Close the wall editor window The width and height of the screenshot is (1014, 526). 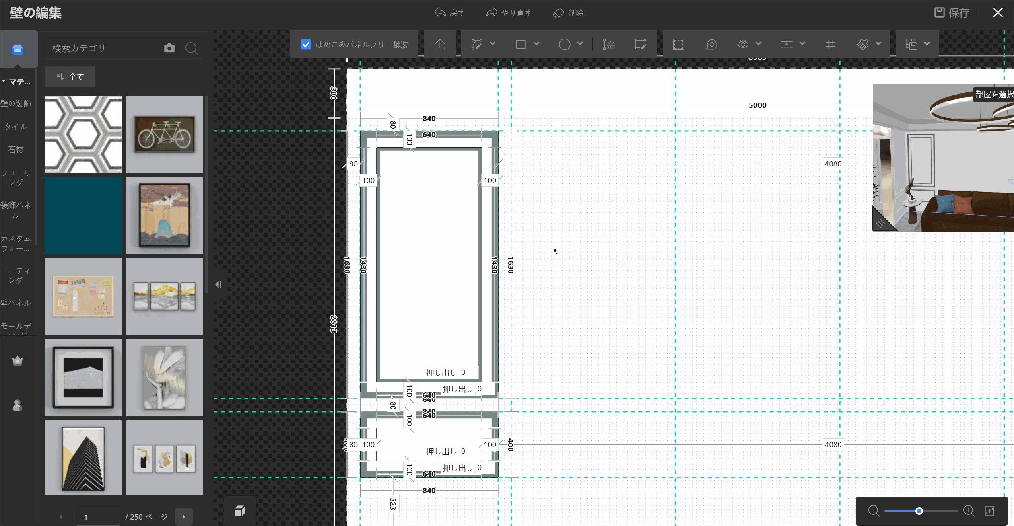click(x=998, y=13)
